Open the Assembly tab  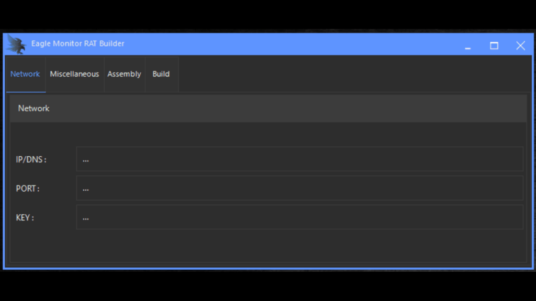pyautogui.click(x=125, y=74)
